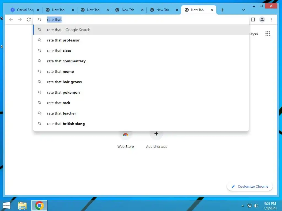Close the third New Tab
The image size is (282, 211).
[108, 10]
